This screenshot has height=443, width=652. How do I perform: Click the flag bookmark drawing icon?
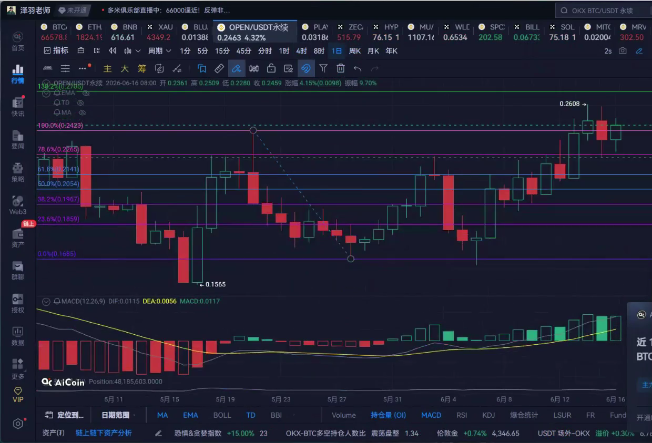(202, 68)
